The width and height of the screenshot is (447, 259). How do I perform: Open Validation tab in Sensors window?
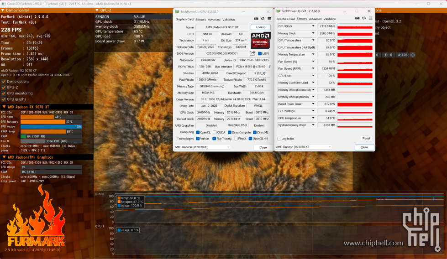[x=330, y=19]
